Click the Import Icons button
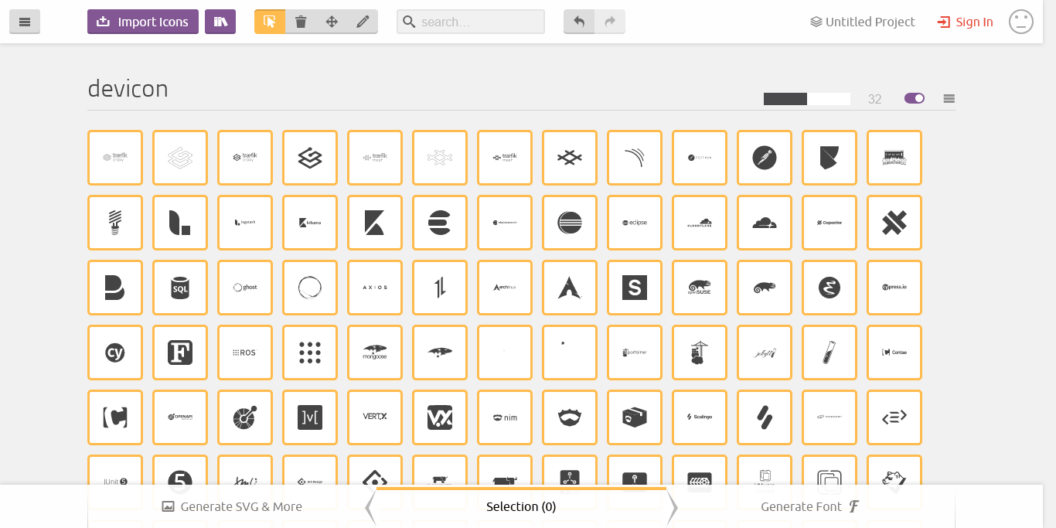 click(x=143, y=22)
